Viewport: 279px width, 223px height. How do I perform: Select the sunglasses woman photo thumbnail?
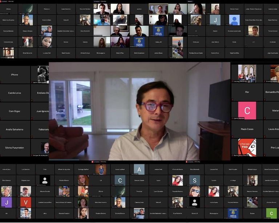[x=195, y=191]
